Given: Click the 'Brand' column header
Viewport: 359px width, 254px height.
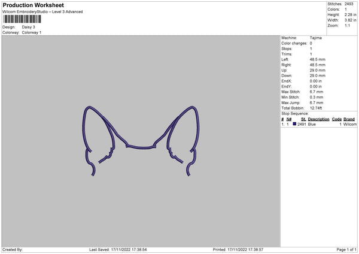Looking at the screenshot, I should (x=349, y=119).
